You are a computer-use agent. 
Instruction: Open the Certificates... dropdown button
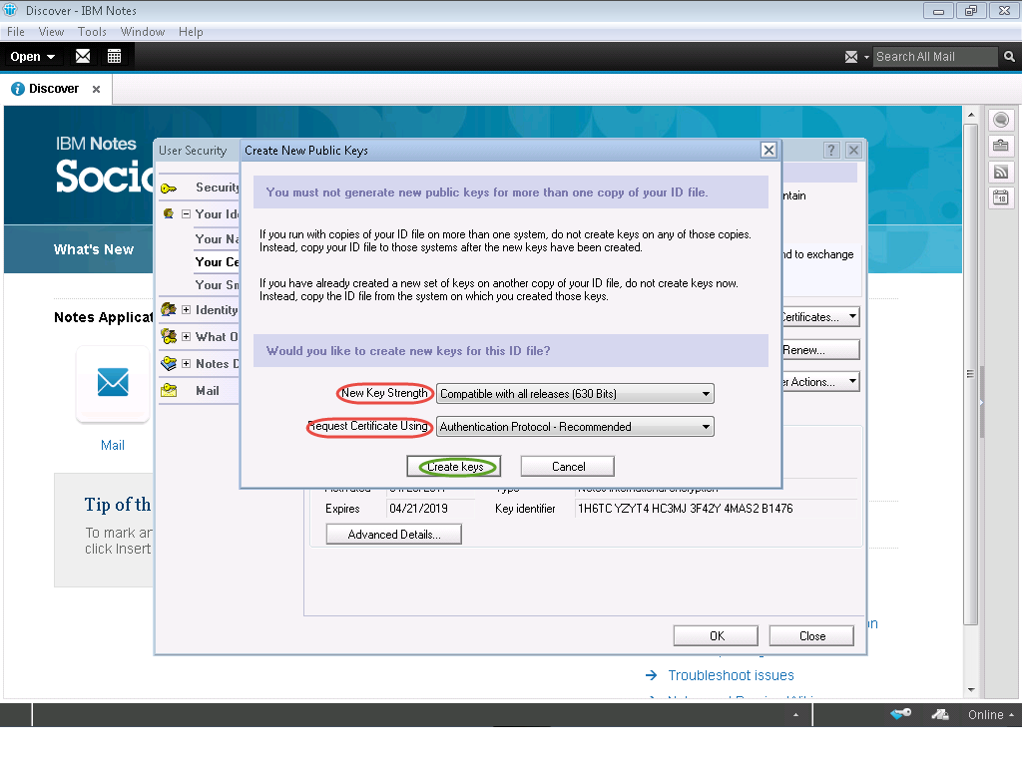coord(820,317)
